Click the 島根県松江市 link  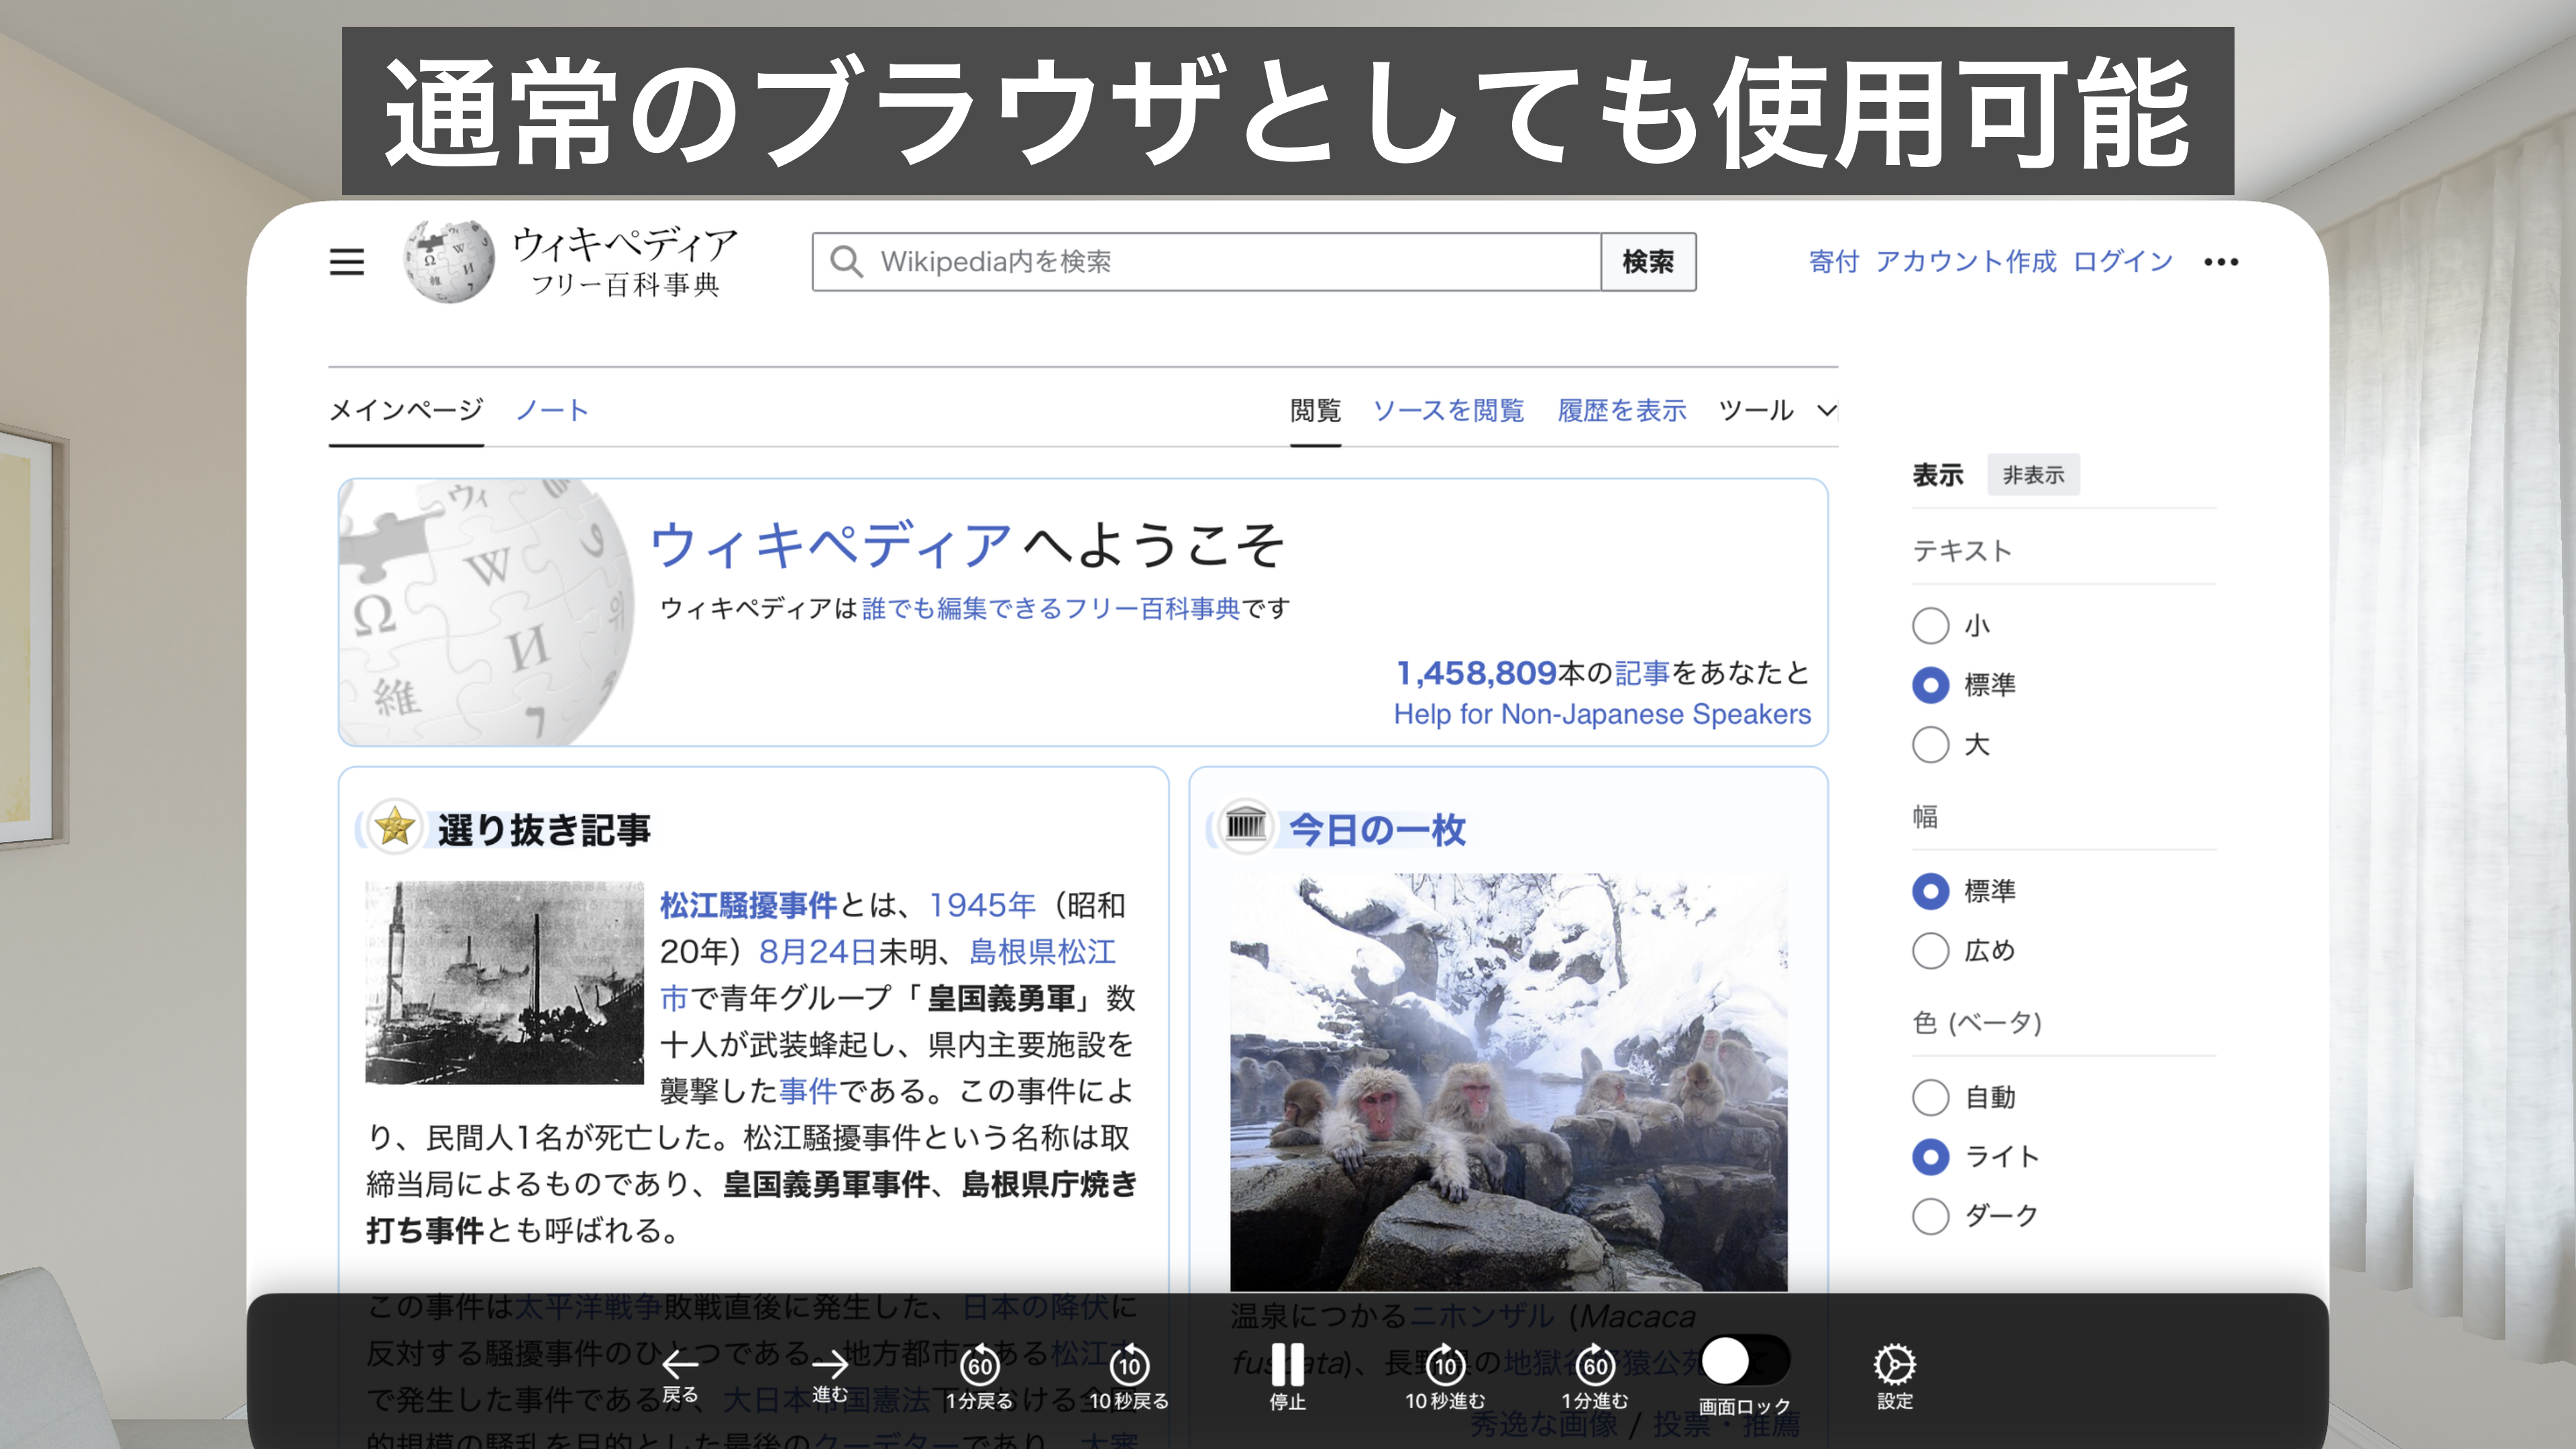1042,952
